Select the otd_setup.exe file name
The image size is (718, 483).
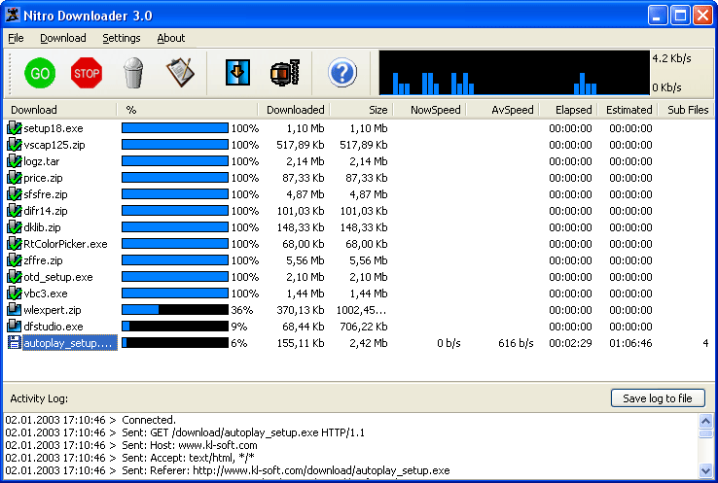[x=58, y=277]
